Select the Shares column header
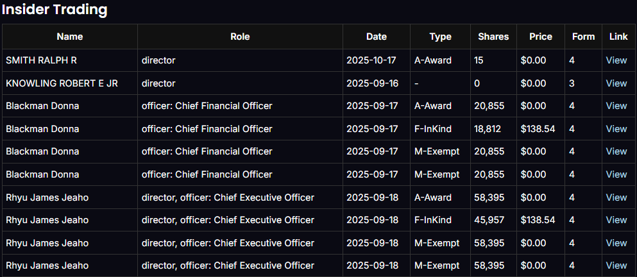Screen dimensions: 637x277 (x=493, y=37)
